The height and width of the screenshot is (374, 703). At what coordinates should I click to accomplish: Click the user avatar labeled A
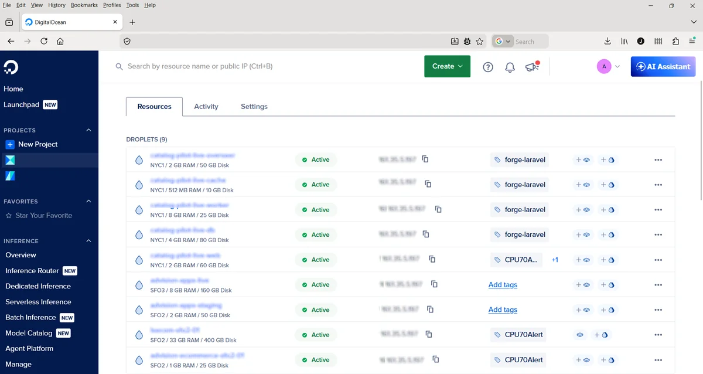coord(604,66)
